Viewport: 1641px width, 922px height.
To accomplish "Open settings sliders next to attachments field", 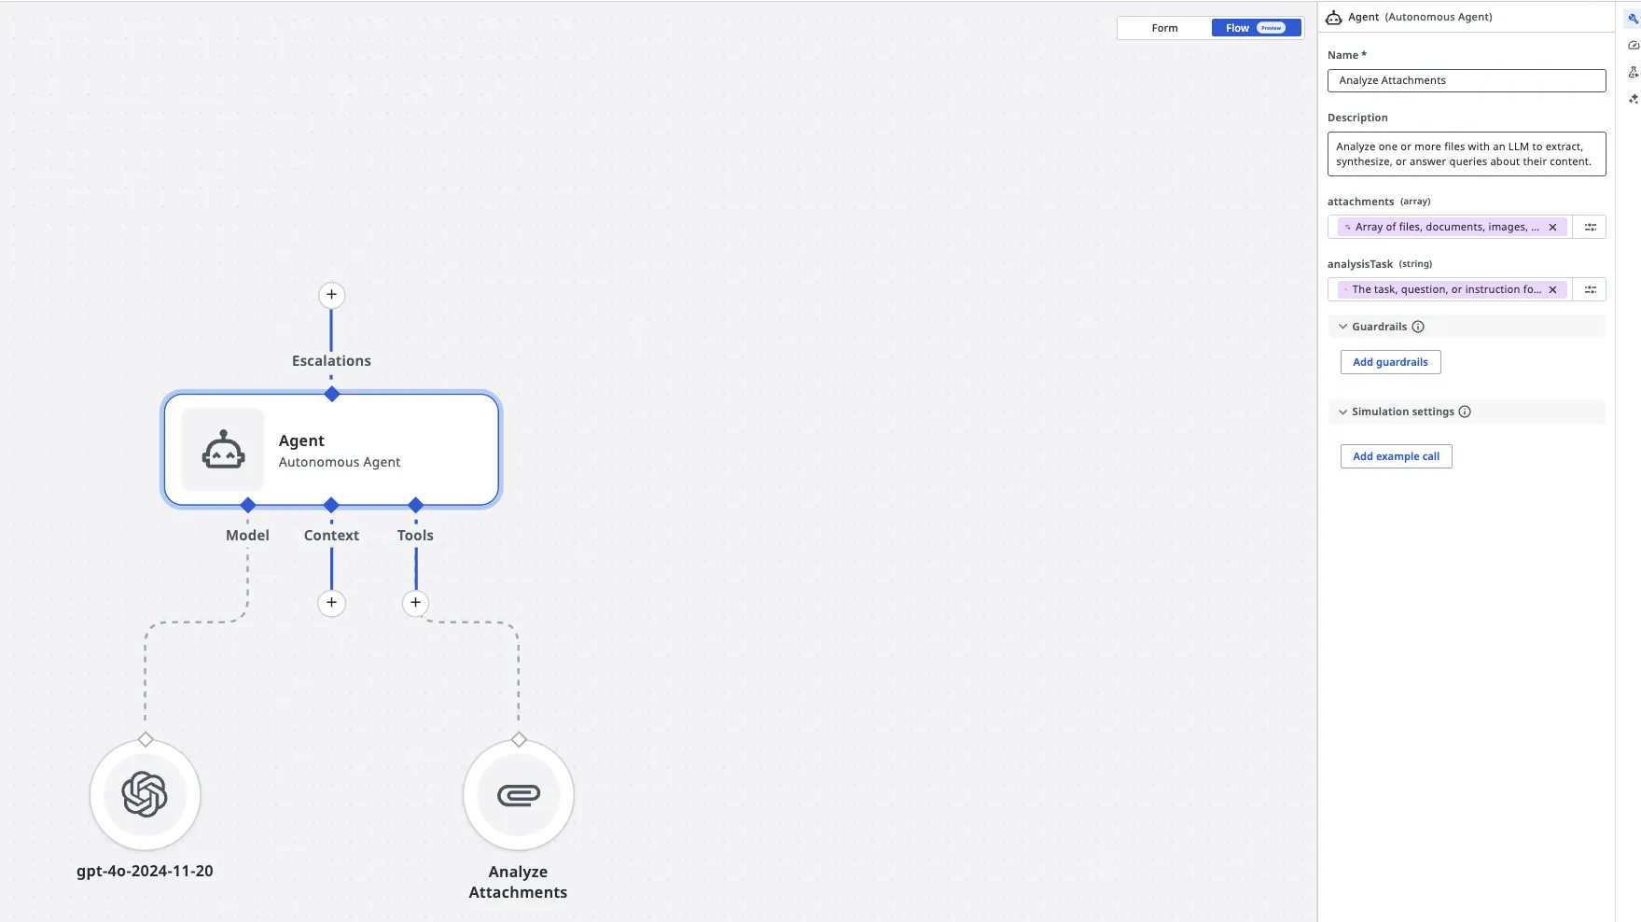I will [1590, 227].
